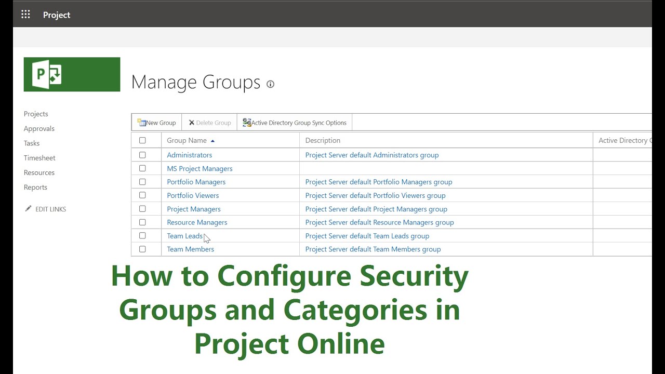Screen dimensions: 665x374
Task: Click the EDIT LINKS text
Action: [x=50, y=209]
